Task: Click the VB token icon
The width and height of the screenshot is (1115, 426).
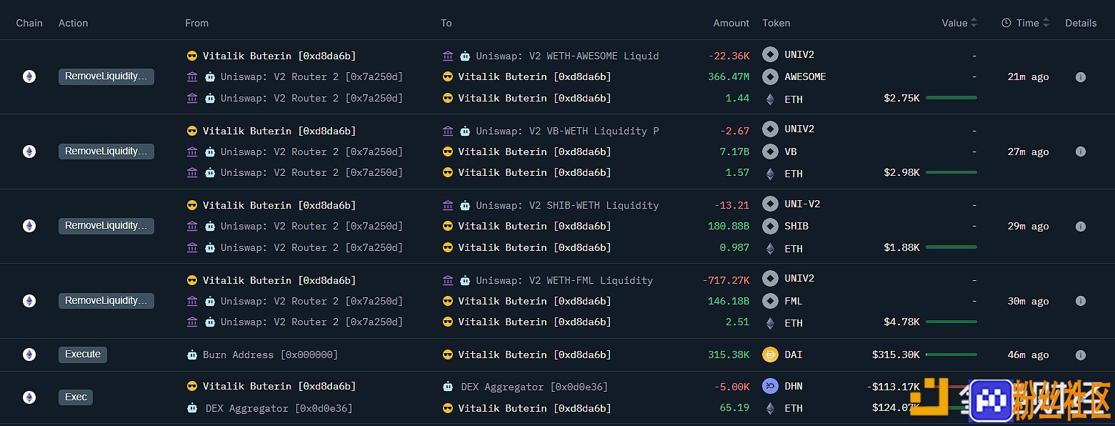Action: tap(770, 152)
